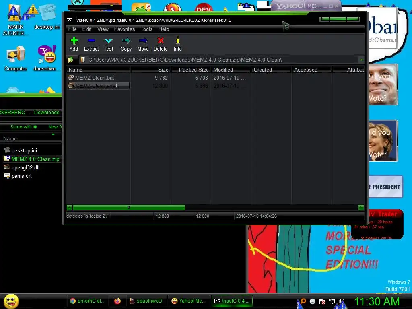Open the File menu in 7-Zip
Image resolution: width=412 pixels, height=309 pixels.
72,29
